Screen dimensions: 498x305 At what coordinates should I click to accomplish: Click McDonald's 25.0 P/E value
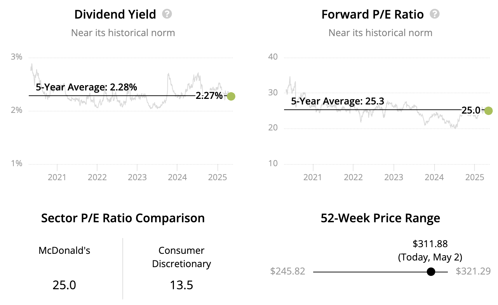click(64, 285)
